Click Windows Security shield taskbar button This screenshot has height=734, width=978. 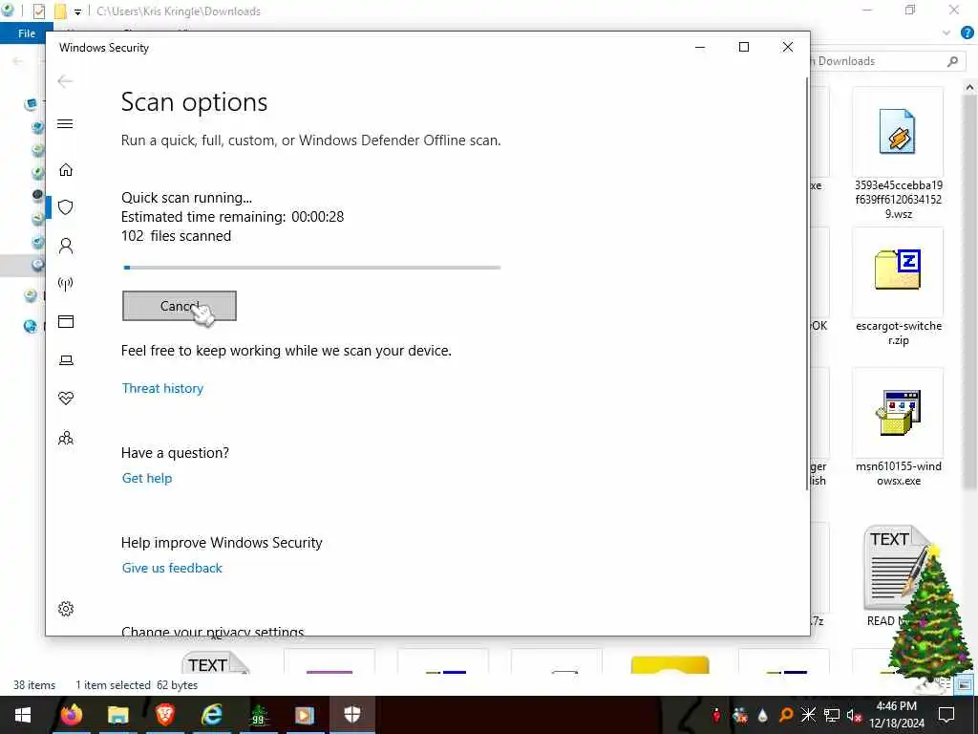351,715
